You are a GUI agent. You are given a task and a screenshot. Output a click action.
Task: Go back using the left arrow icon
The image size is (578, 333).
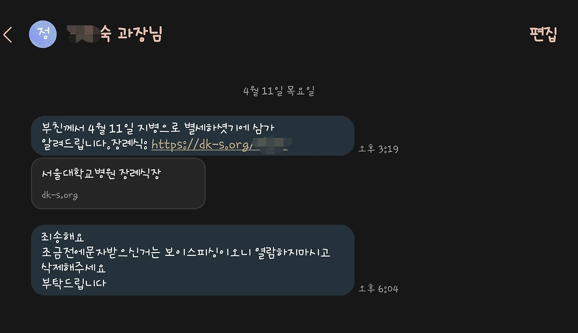click(x=8, y=35)
